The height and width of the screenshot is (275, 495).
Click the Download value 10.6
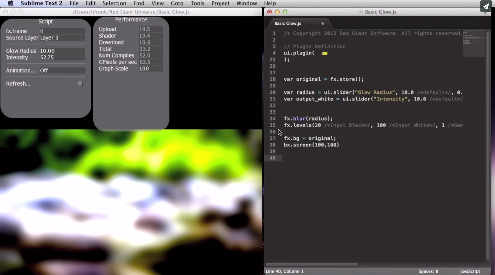pos(151,42)
